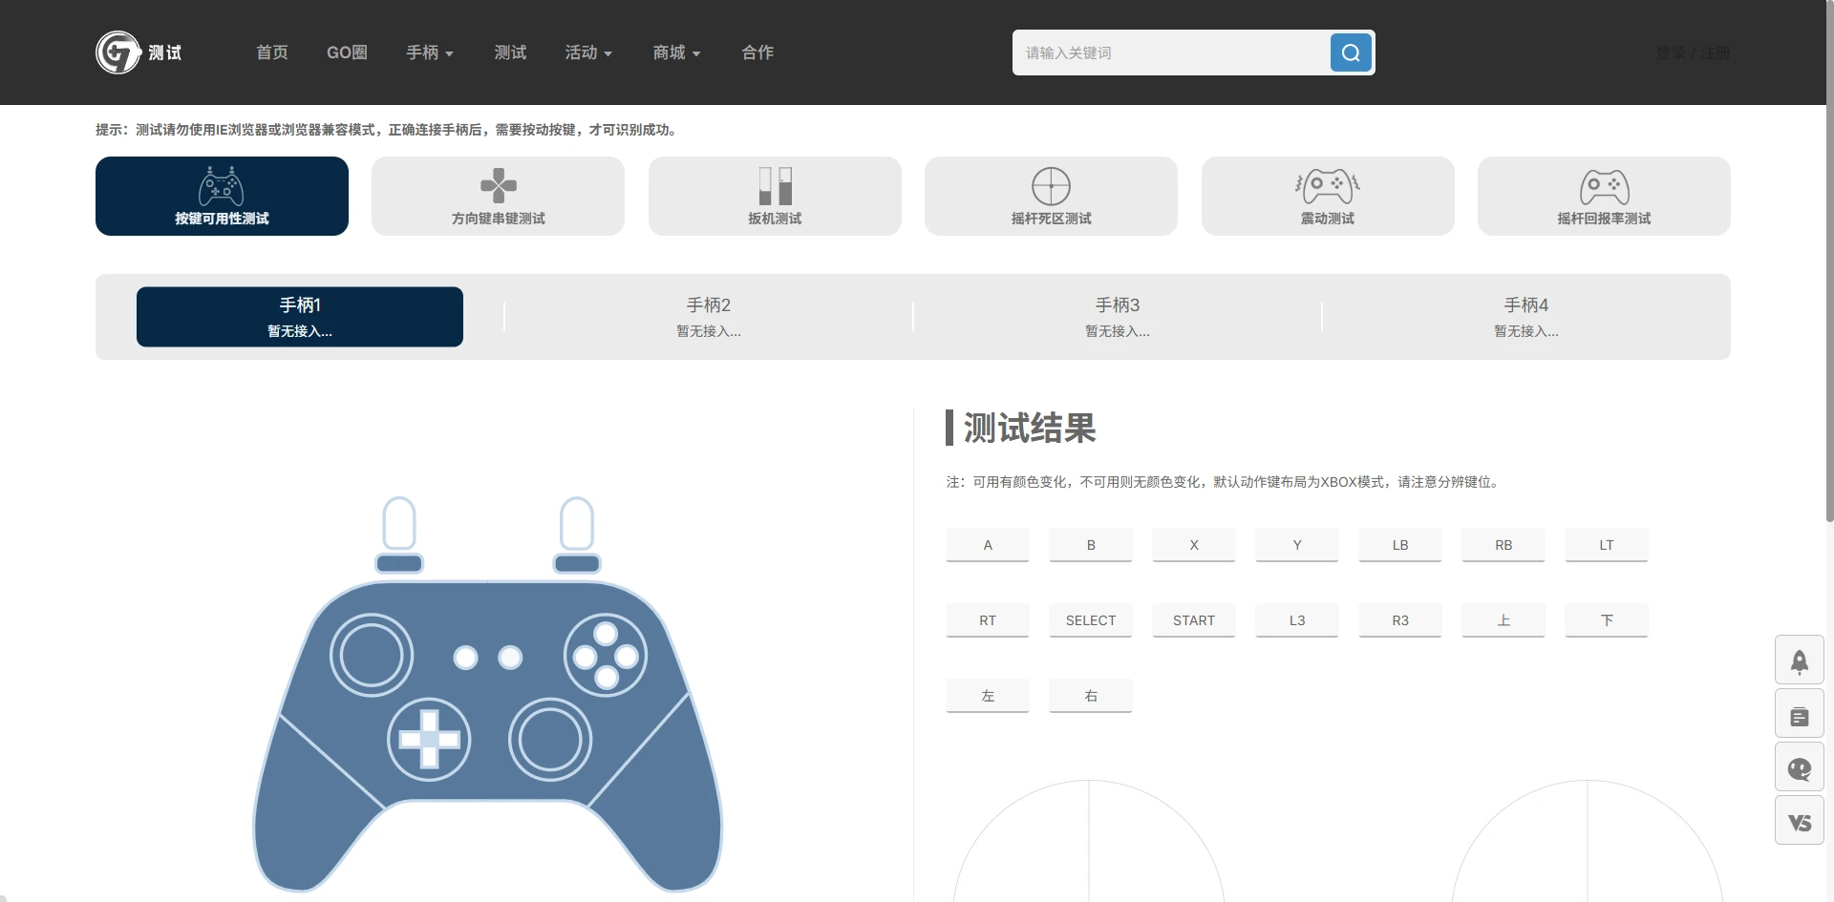
Task: Click the rocket back-to-top icon
Action: pos(1799,661)
